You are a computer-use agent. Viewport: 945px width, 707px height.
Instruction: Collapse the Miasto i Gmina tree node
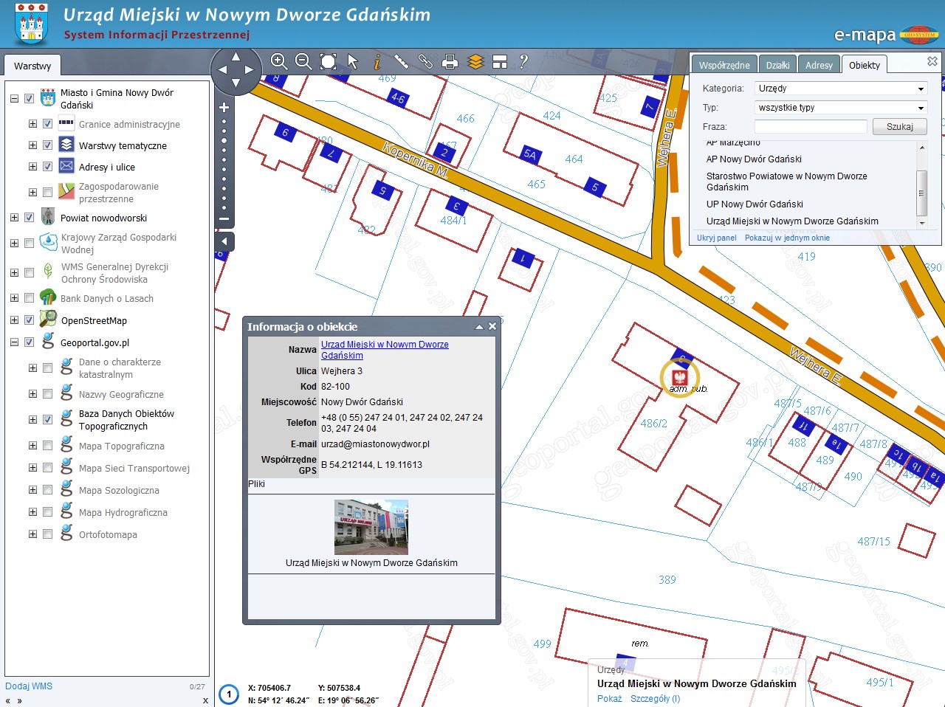tap(14, 98)
